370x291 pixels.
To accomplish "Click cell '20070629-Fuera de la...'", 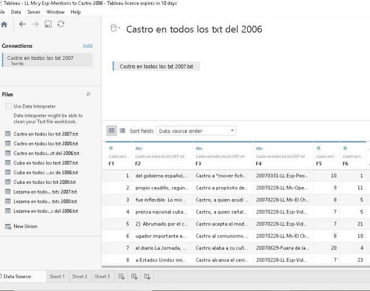I will 283,248.
